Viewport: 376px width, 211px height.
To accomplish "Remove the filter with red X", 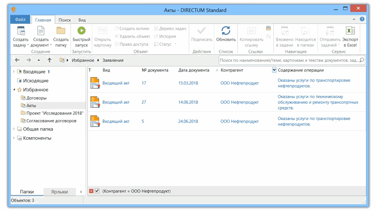I will coord(91,191).
